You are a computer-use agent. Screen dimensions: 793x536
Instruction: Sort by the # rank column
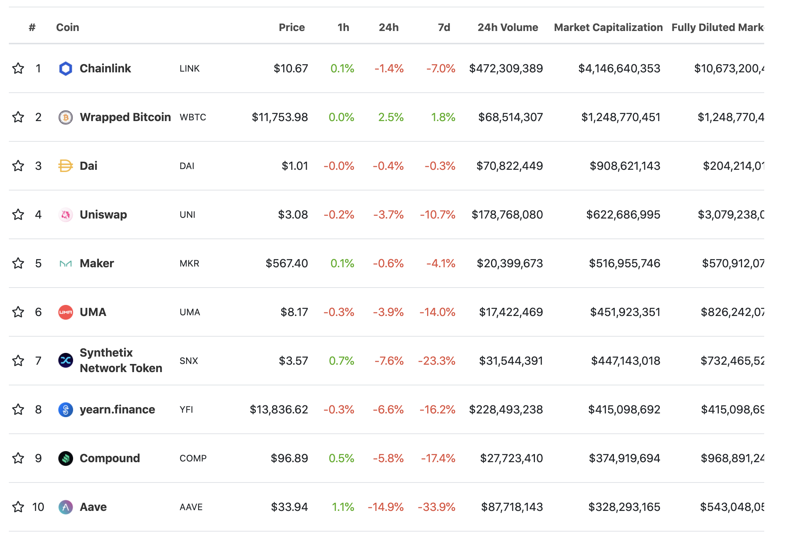[32, 27]
